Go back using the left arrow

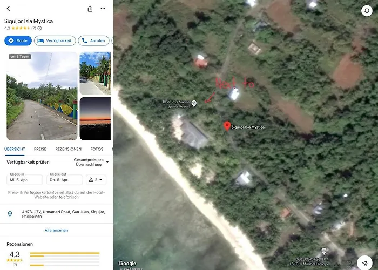coord(9,9)
